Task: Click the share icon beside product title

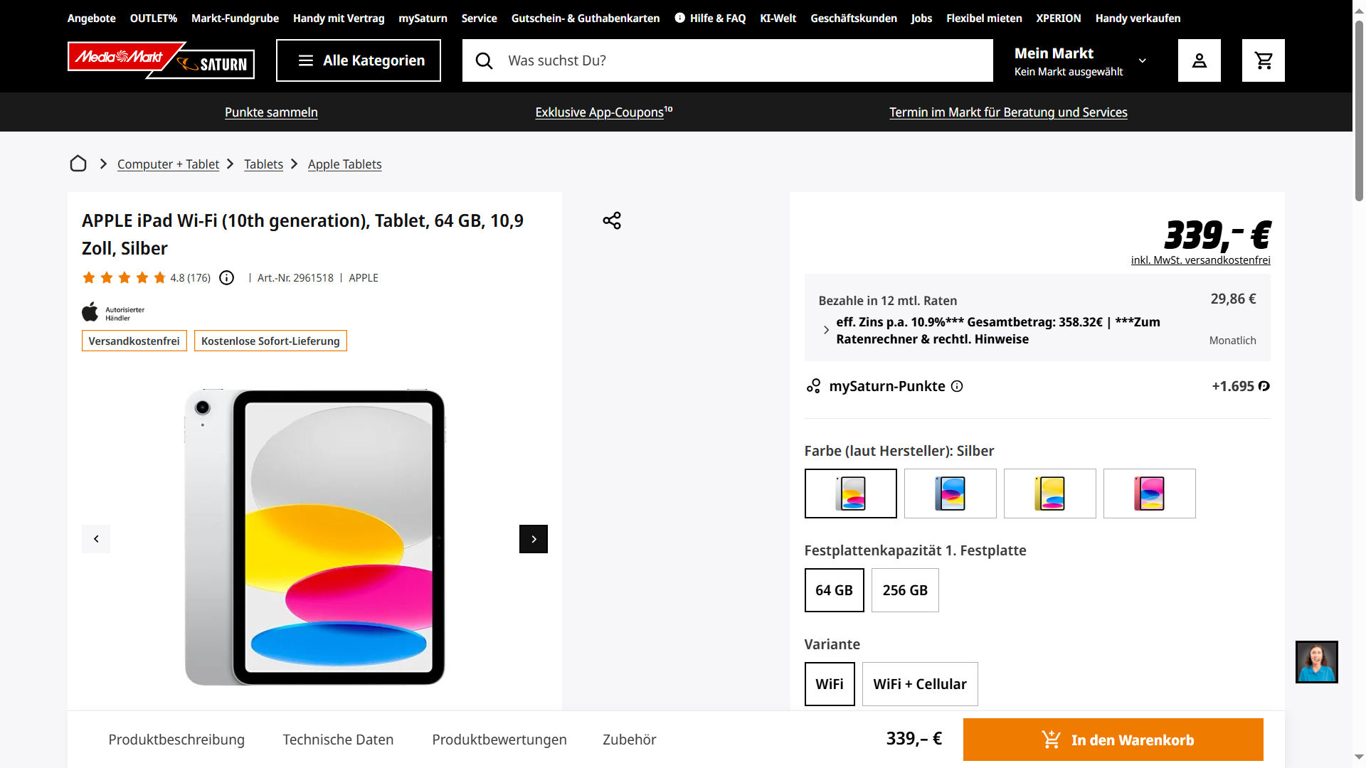Action: point(612,220)
